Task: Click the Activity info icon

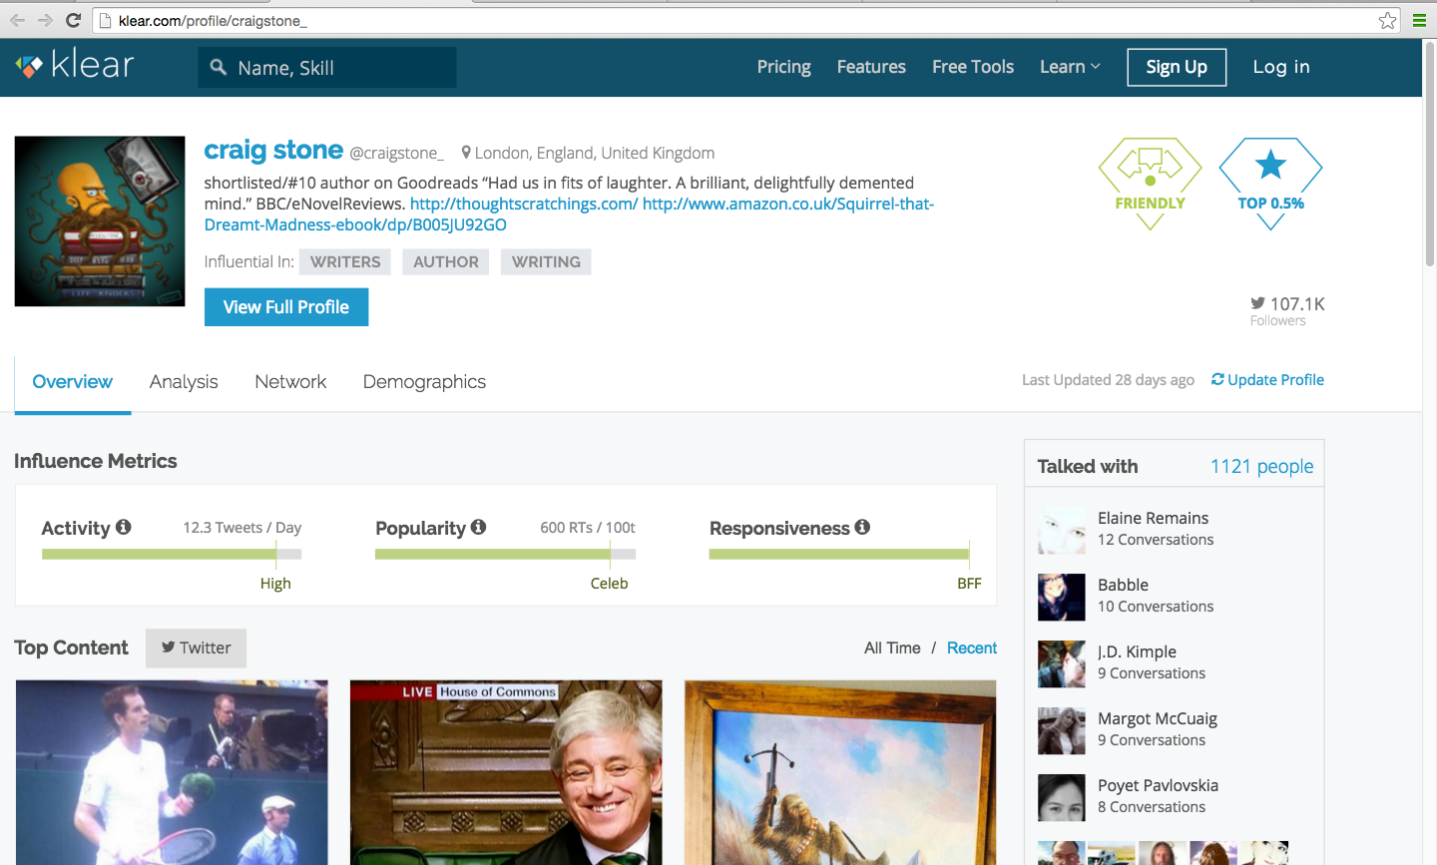Action: pyautogui.click(x=124, y=527)
